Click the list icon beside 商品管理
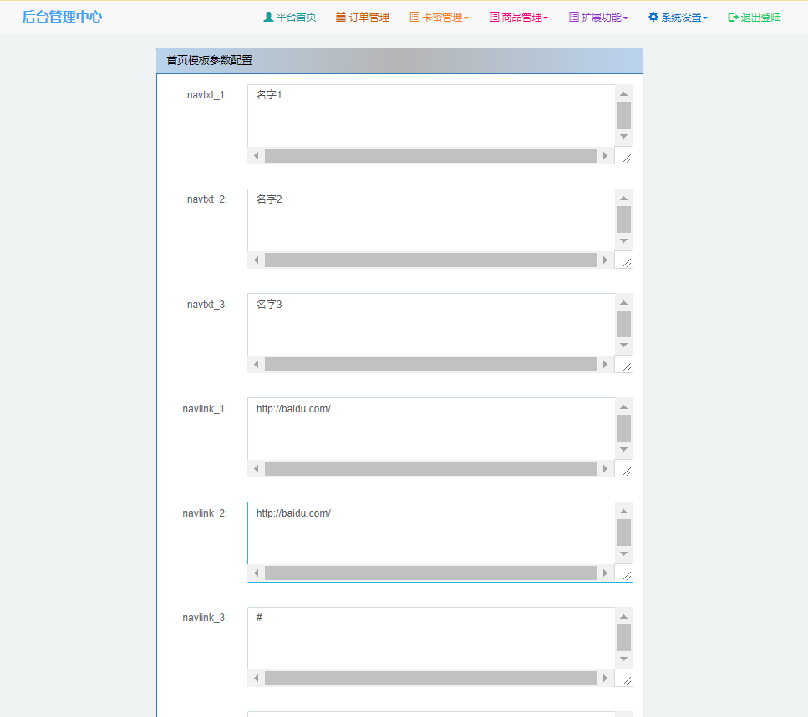The image size is (808, 717). click(x=494, y=17)
